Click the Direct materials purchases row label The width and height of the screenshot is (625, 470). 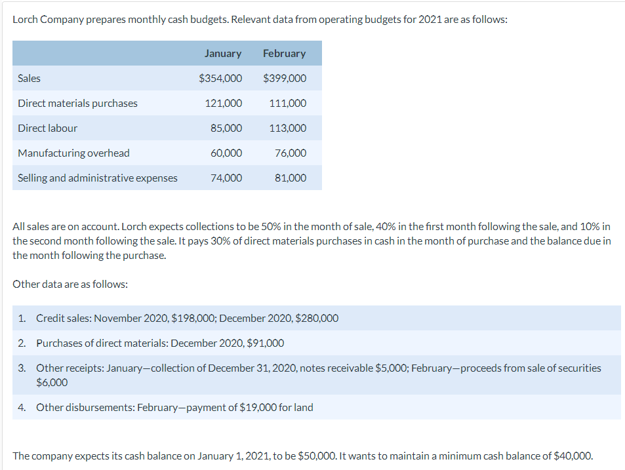77,103
